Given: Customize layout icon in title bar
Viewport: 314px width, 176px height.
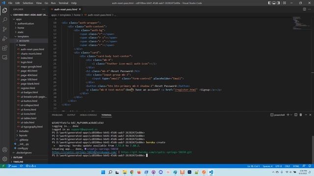Looking at the screenshot, I should point(285,3).
